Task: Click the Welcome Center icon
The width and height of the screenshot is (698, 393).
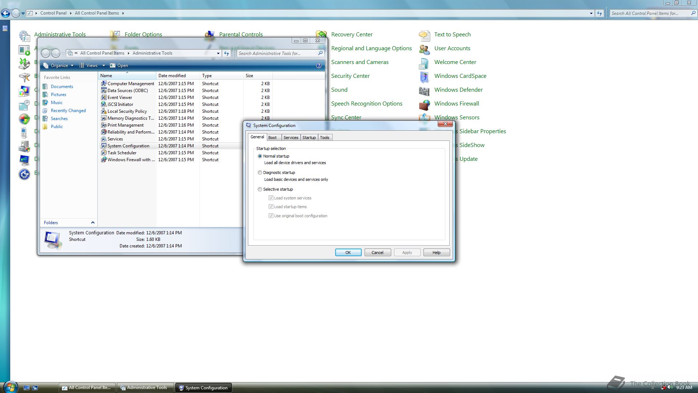Action: coord(424,63)
